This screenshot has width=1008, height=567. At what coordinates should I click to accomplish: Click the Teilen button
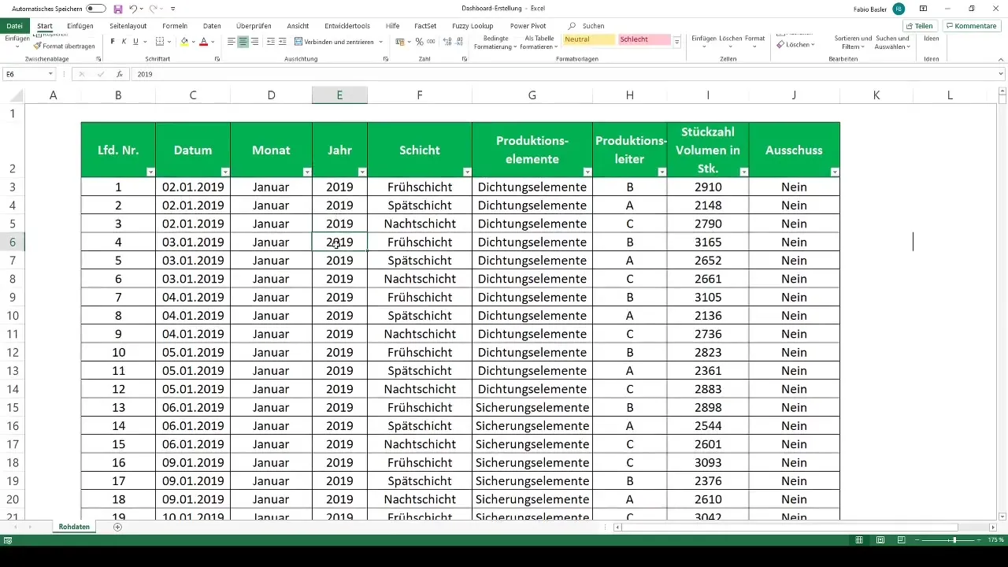tap(918, 26)
